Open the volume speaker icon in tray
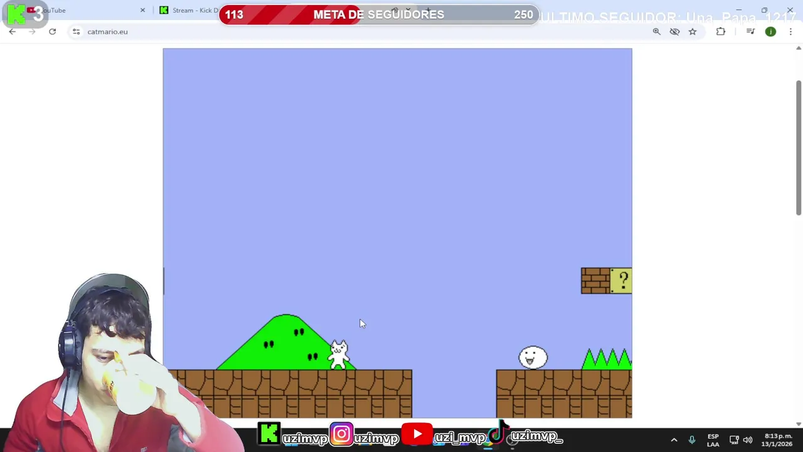 coord(748,440)
